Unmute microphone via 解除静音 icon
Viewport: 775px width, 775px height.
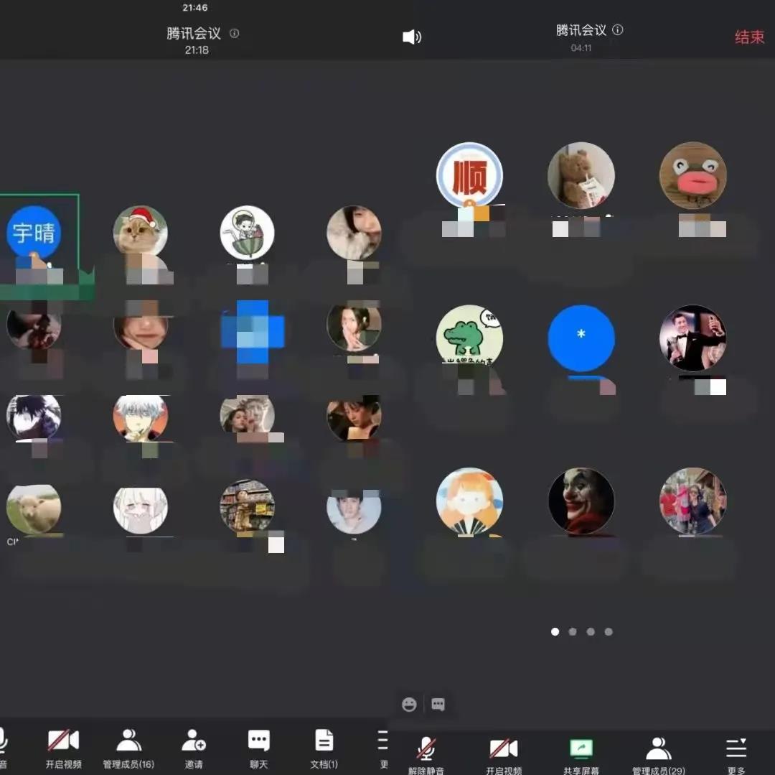tap(426, 751)
